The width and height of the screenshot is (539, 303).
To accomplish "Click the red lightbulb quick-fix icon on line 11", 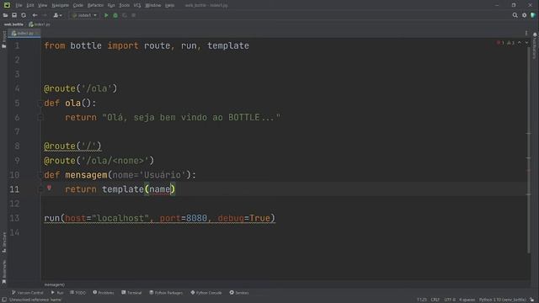I will click(49, 188).
